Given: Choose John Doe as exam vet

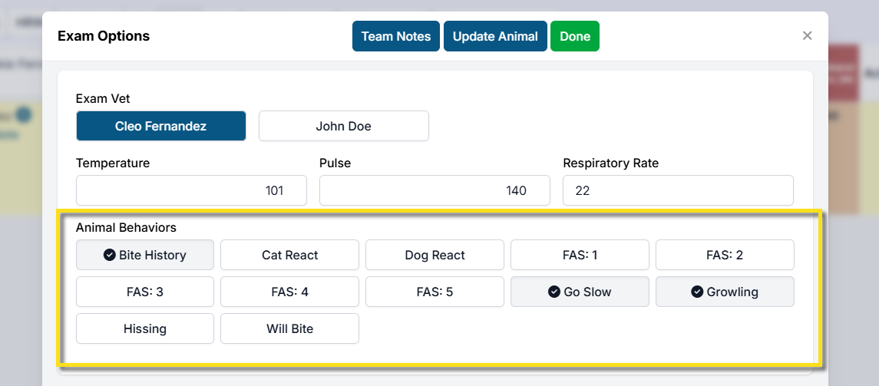Looking at the screenshot, I should [343, 126].
